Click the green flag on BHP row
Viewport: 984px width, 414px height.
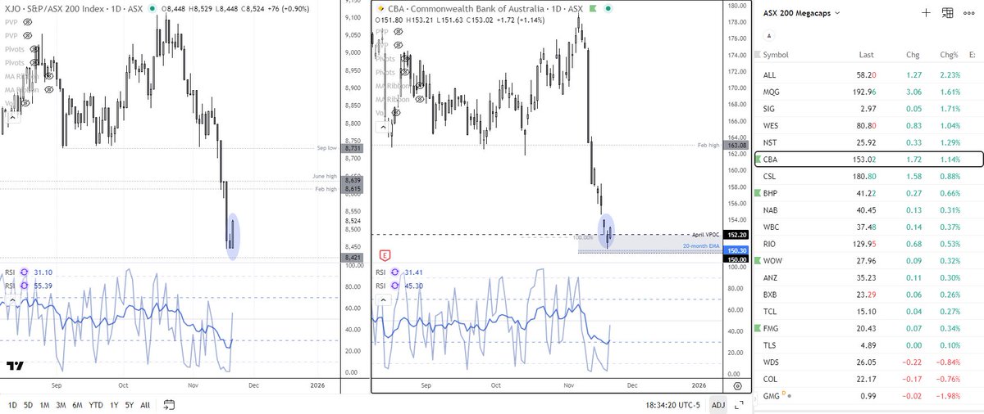[x=758, y=195]
